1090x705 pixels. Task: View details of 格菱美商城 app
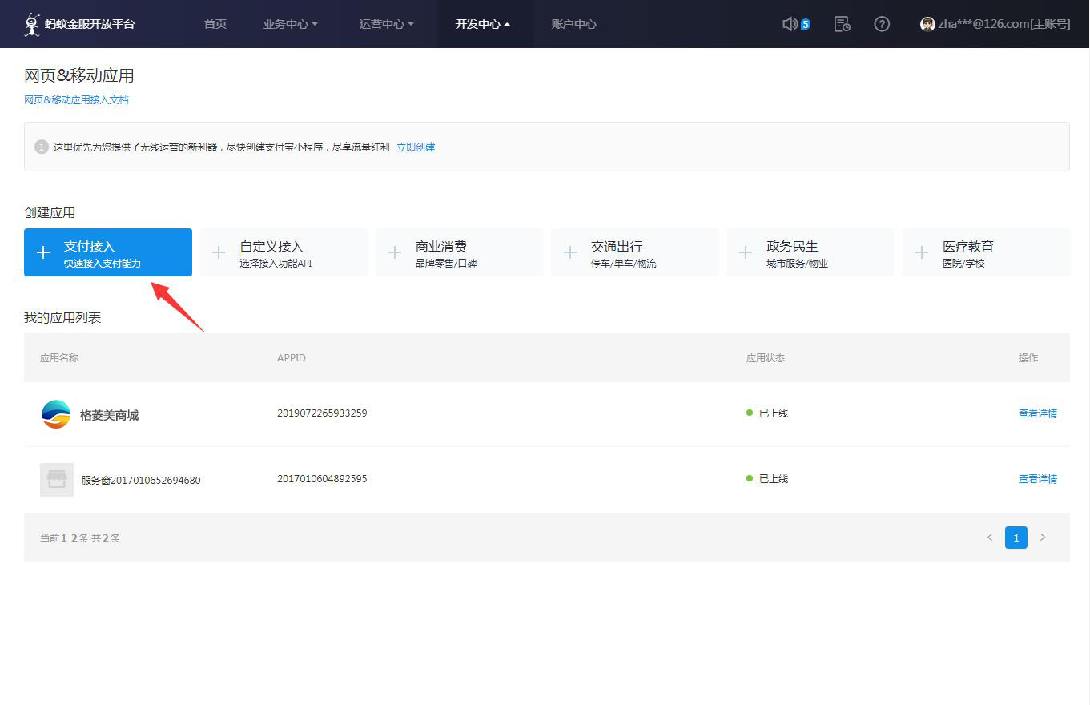tap(1037, 413)
